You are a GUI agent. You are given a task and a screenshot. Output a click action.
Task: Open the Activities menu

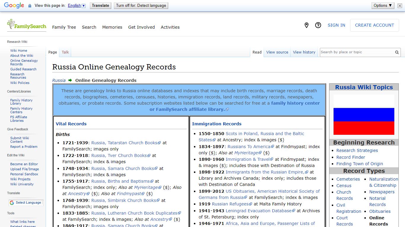pyautogui.click(x=170, y=27)
